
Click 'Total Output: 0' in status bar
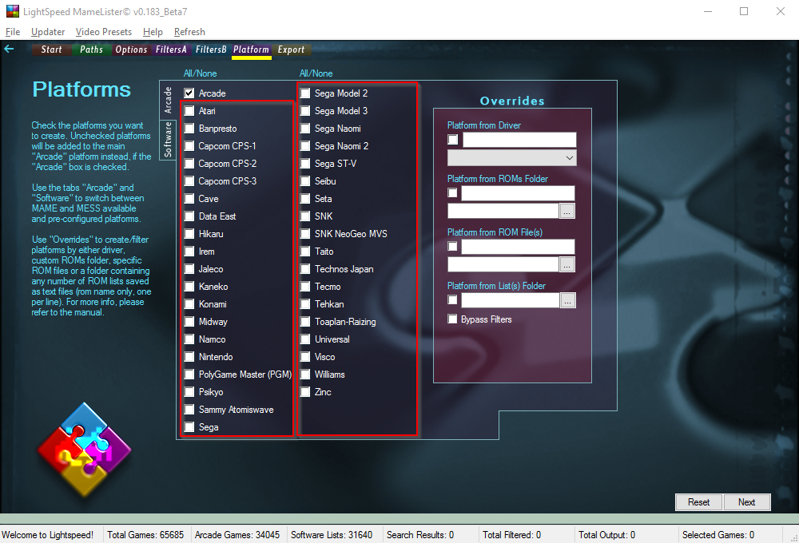[x=607, y=535]
